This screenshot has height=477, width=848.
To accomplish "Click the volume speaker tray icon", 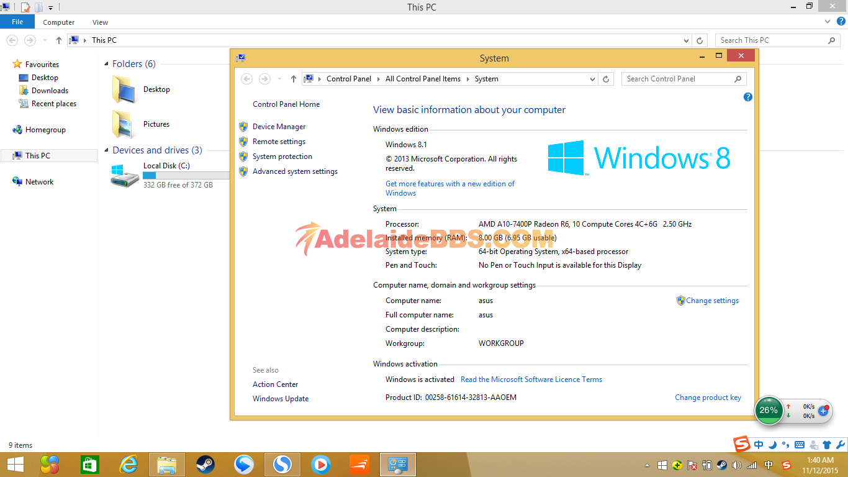I will (737, 465).
